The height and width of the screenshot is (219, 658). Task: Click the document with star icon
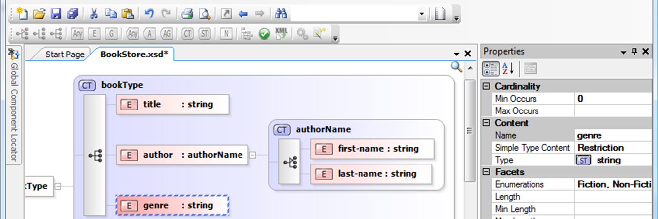tap(319, 34)
